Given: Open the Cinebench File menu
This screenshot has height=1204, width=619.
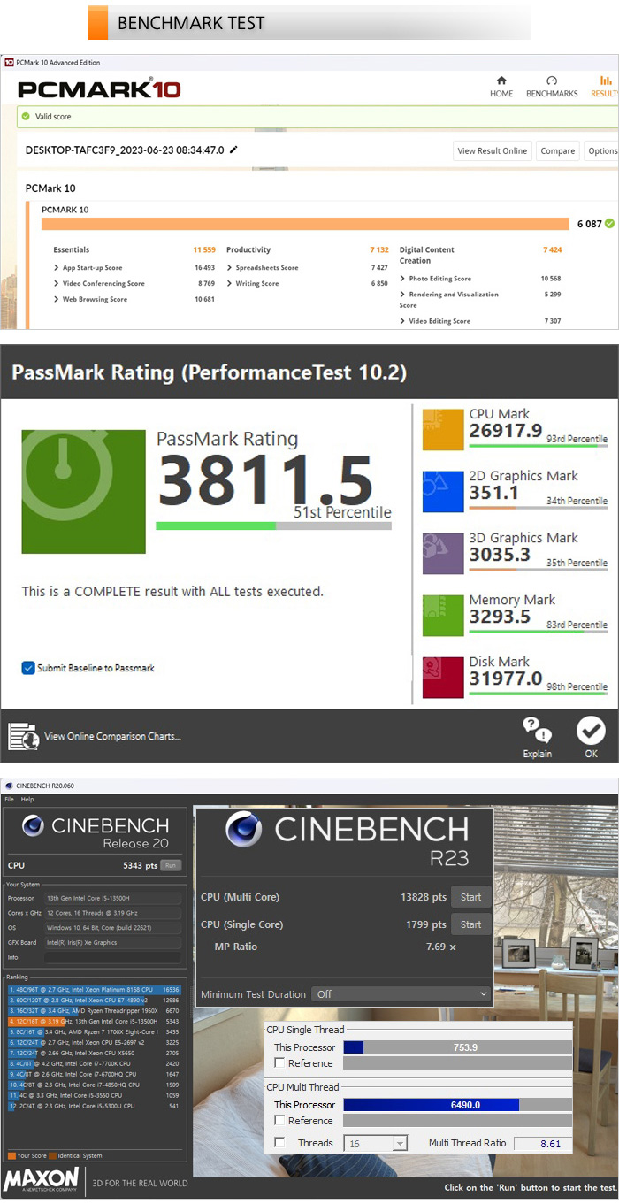Looking at the screenshot, I should [x=9, y=799].
